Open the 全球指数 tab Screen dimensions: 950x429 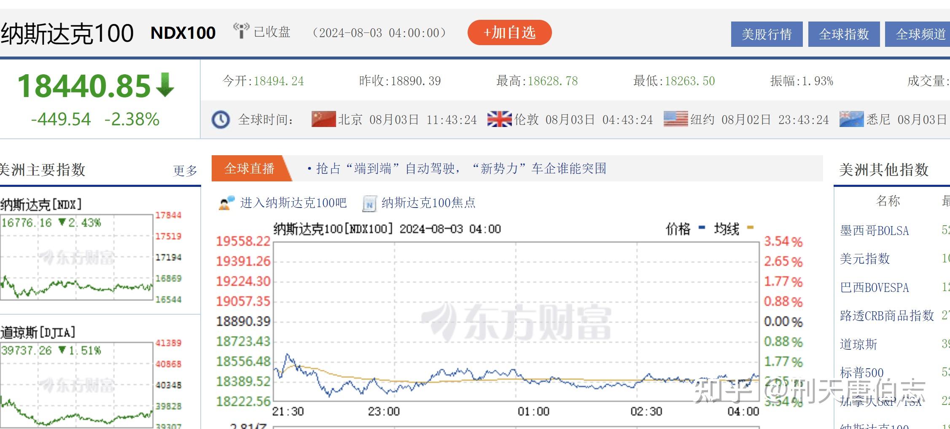(844, 34)
